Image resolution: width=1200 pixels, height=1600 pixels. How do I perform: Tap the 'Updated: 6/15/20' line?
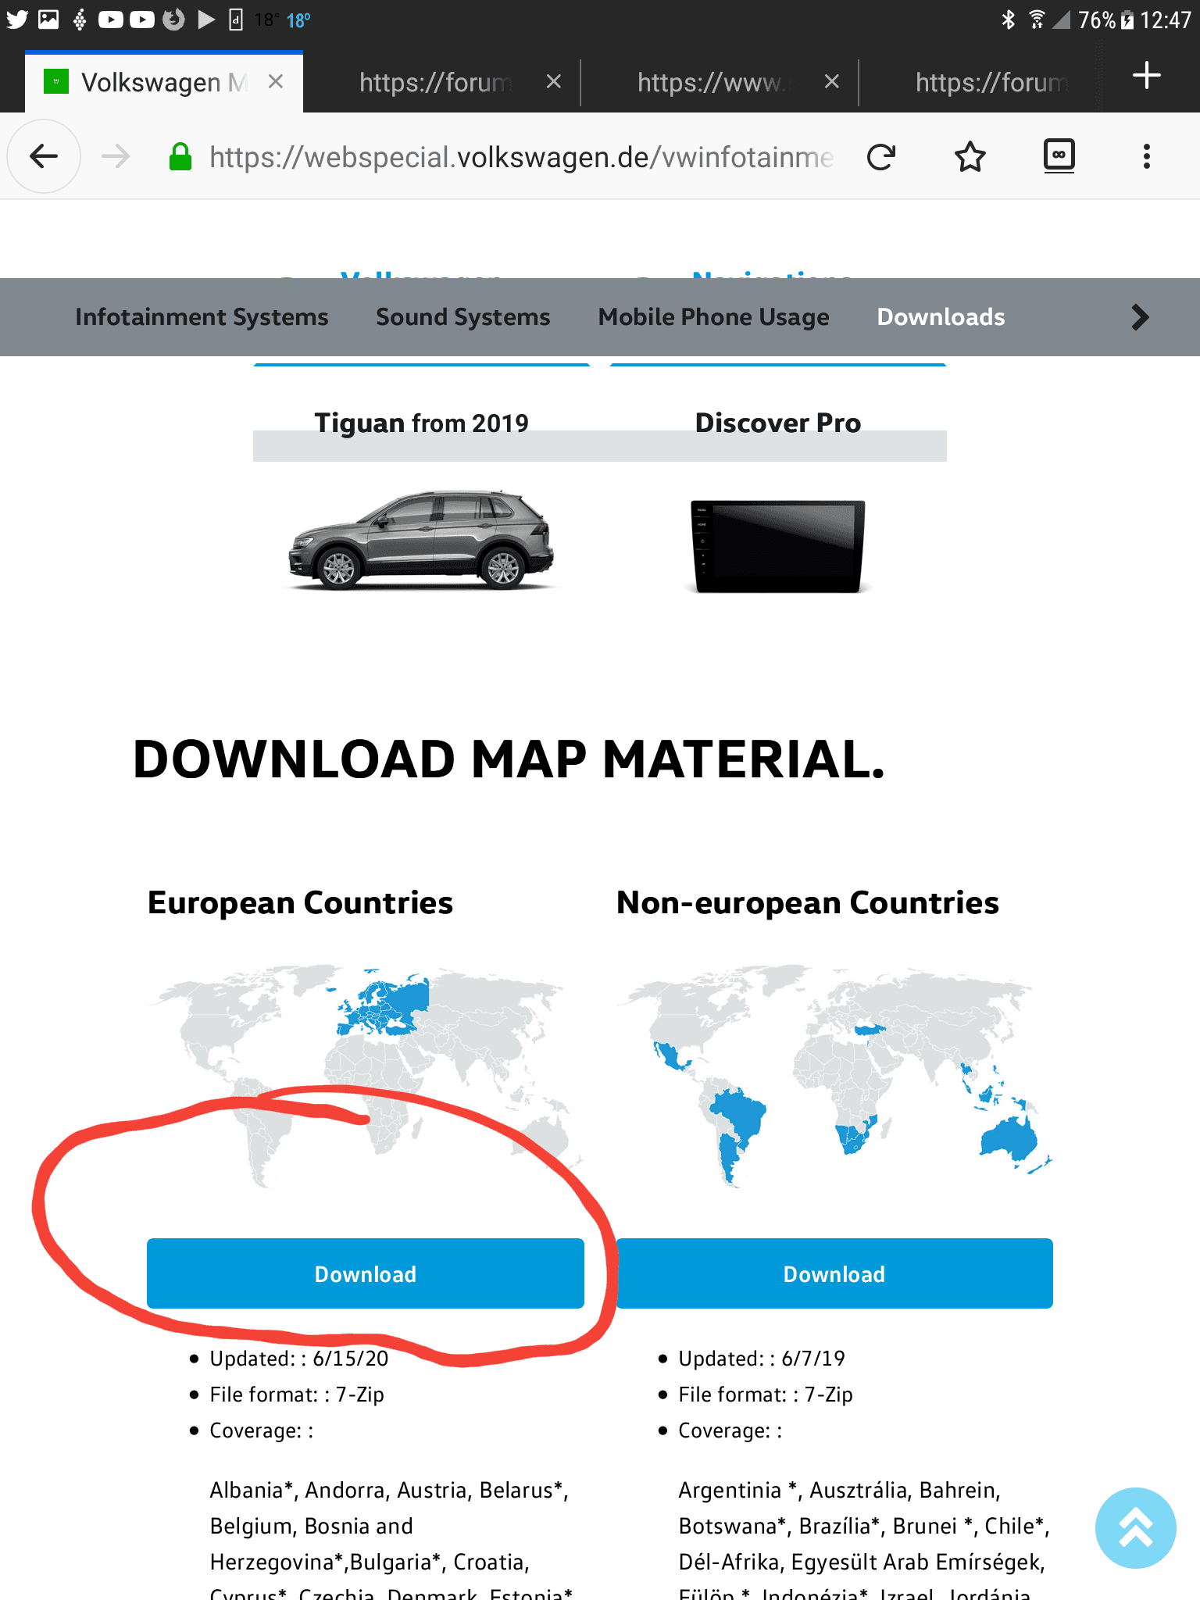(299, 1359)
